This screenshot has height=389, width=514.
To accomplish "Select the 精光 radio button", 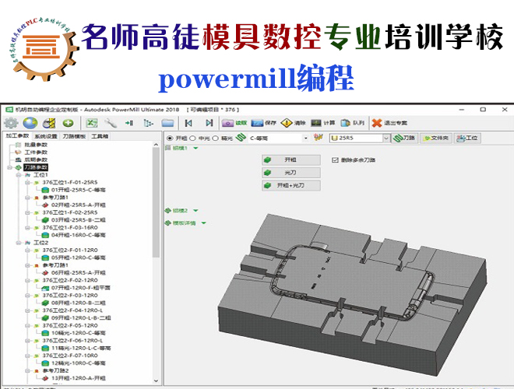I will [215, 138].
